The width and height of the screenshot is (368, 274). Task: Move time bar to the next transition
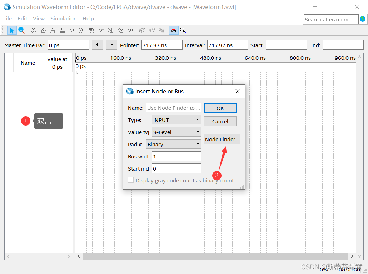tap(111, 45)
